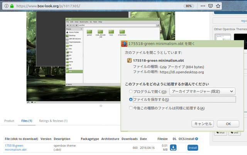
Task: Switch to the Product tab
Action: click(x=9, y=121)
